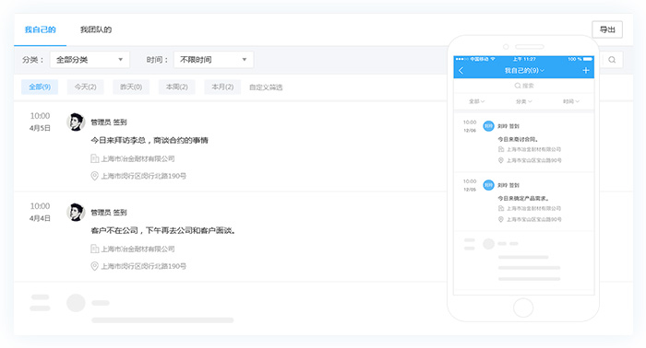
Task: Tap the search field on phone
Action: [x=523, y=86]
